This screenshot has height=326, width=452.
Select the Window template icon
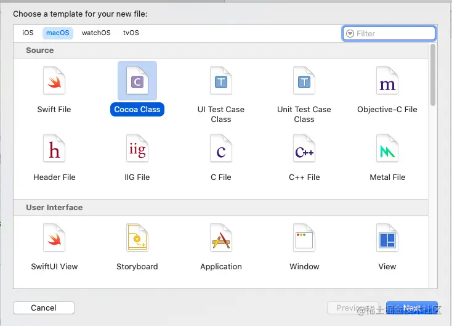pos(304,237)
